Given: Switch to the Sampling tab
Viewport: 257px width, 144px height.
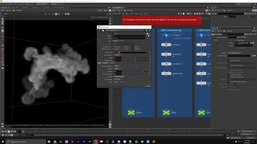Looking at the screenshot, I should [105, 63].
